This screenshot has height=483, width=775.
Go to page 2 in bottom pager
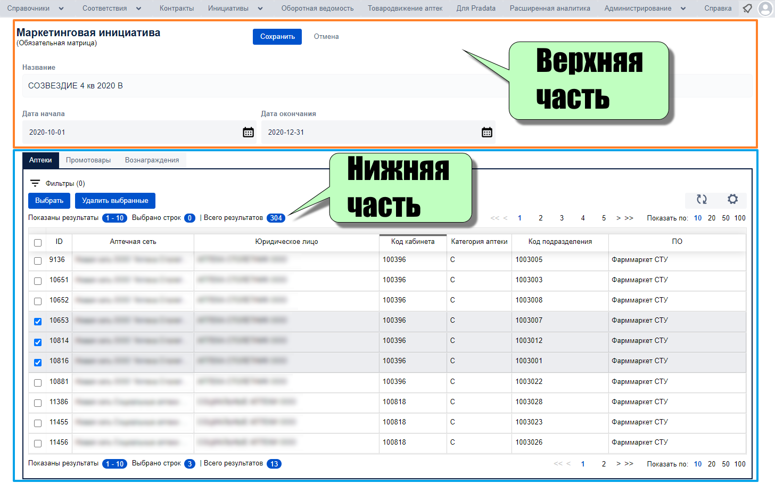(604, 464)
